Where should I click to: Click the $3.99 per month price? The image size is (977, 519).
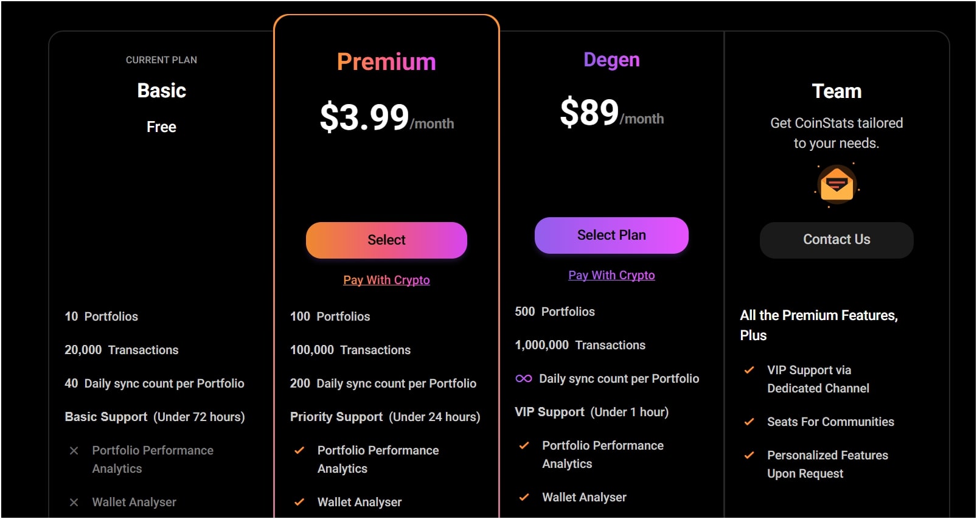(x=386, y=117)
